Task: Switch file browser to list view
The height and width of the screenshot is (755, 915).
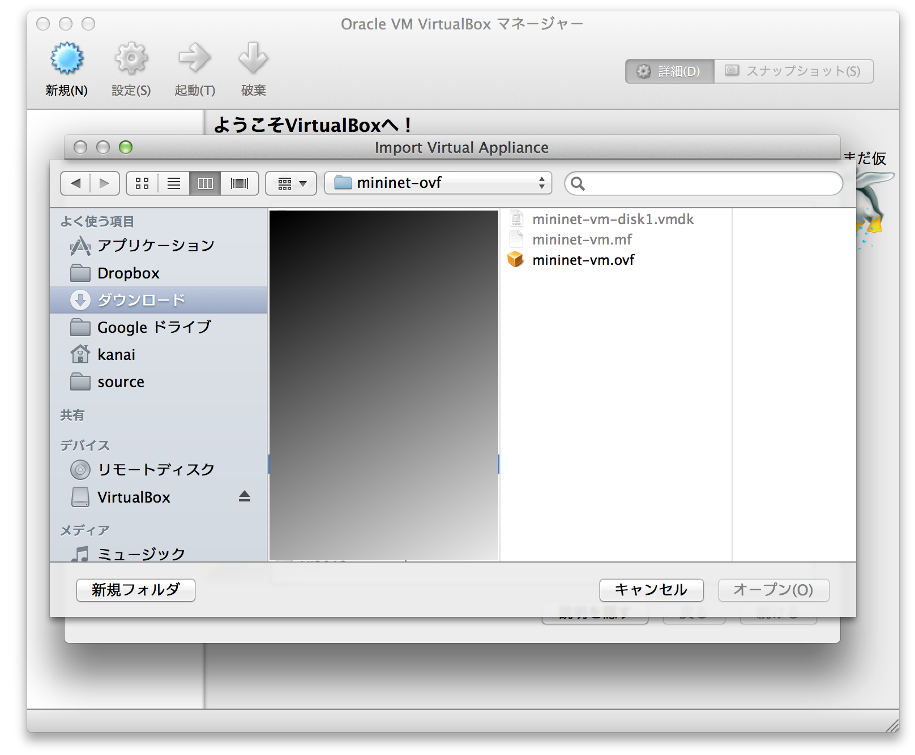Action: point(174,183)
